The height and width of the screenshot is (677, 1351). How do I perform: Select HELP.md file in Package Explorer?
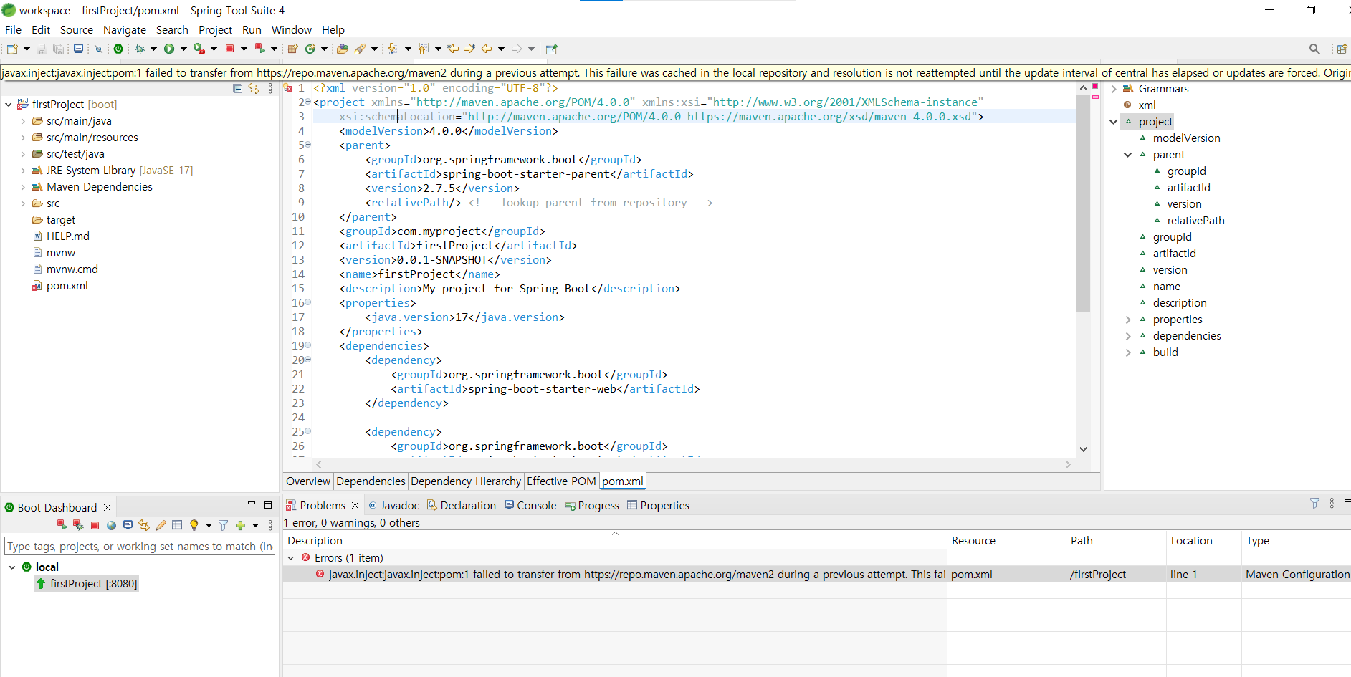pyautogui.click(x=67, y=236)
